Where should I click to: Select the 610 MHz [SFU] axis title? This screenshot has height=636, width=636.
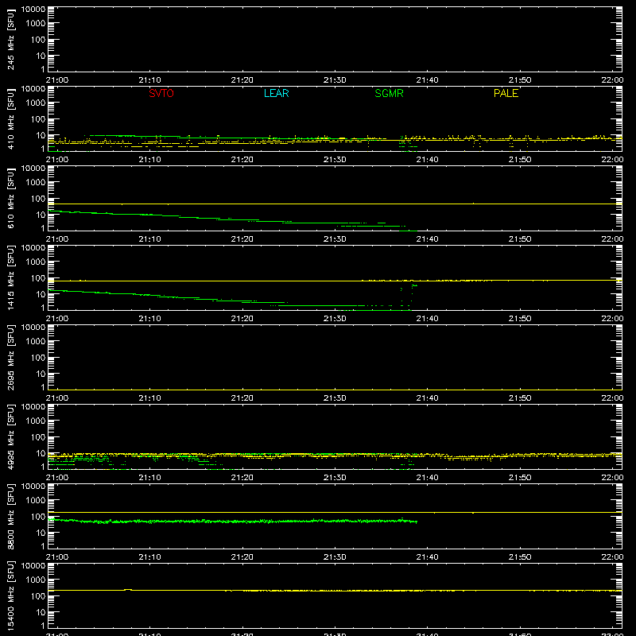(10, 198)
